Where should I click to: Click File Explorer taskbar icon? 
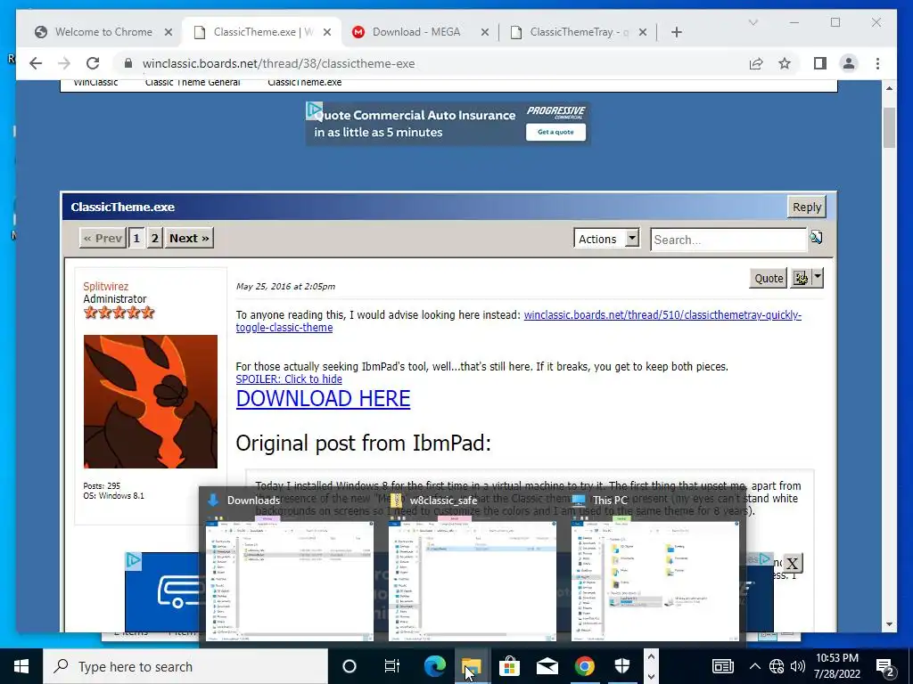pos(472,666)
